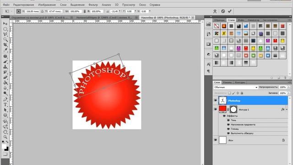Switch to the Контуры tab

(240, 82)
